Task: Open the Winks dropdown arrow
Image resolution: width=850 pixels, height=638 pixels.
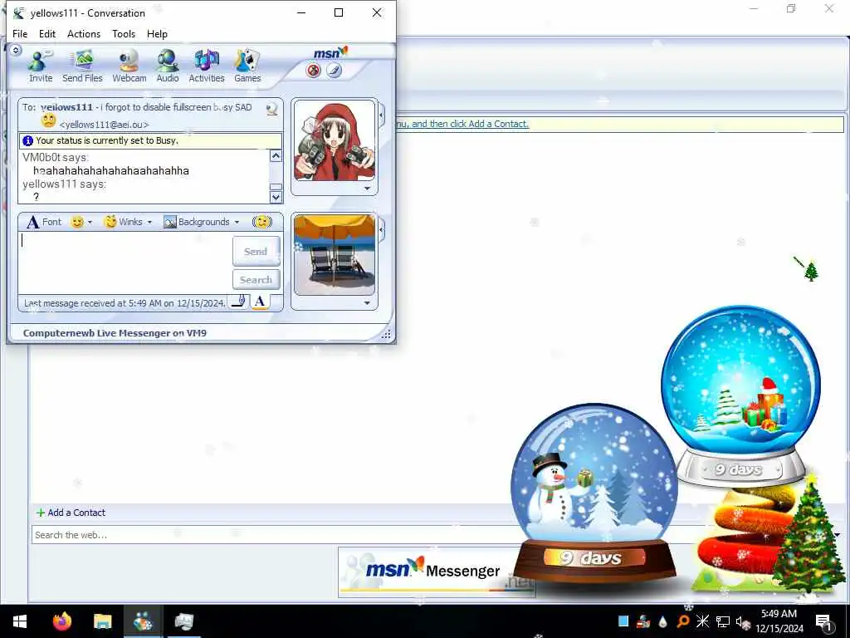Action: click(x=149, y=222)
